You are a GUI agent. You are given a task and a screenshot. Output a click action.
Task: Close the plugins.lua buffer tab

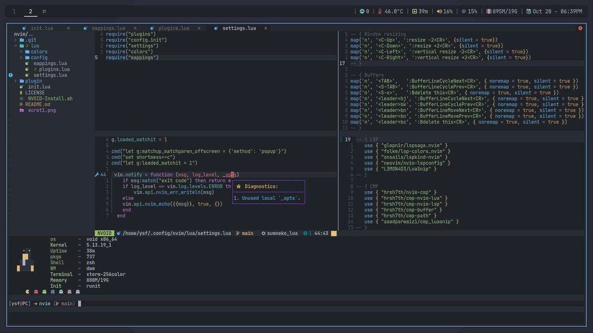200,28
